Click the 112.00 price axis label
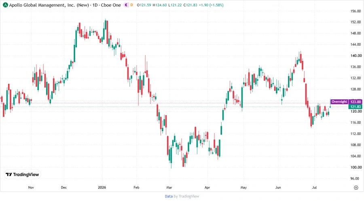 pos(356,134)
